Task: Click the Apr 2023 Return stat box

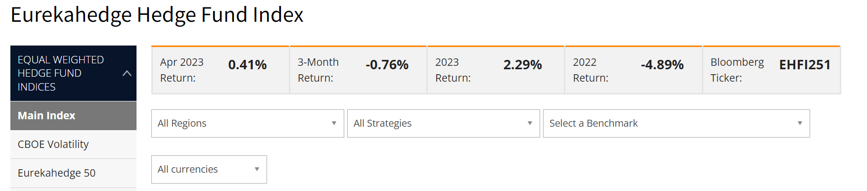Action: click(x=220, y=70)
